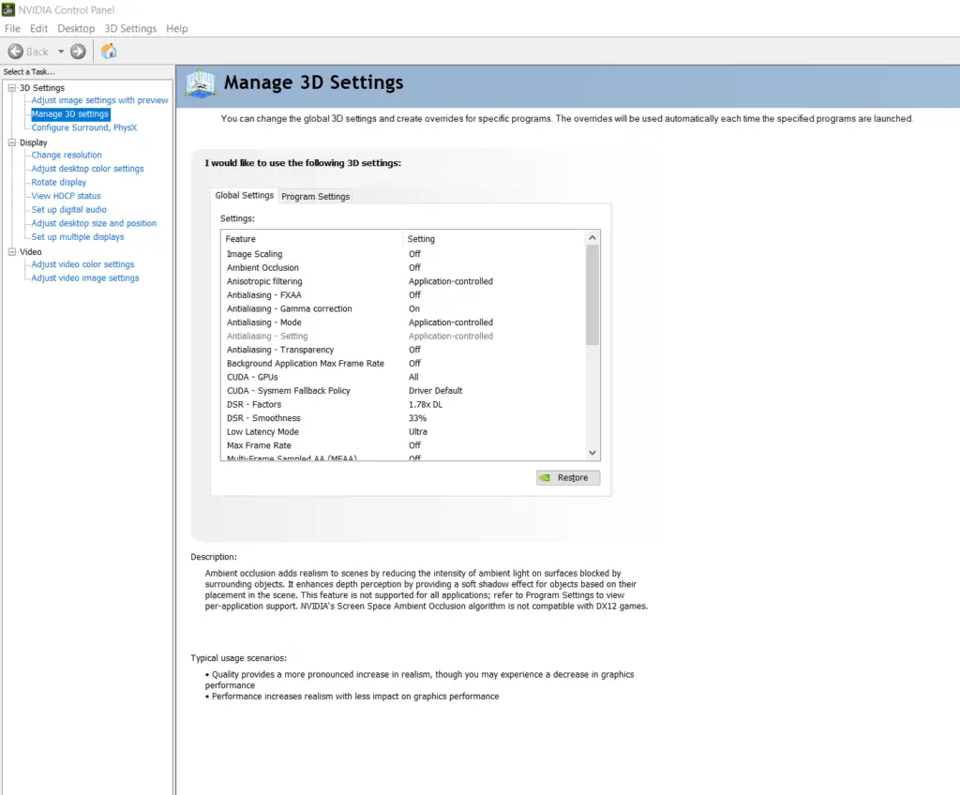Click the Forward arrow icon
The image size is (960, 795).
click(x=78, y=52)
